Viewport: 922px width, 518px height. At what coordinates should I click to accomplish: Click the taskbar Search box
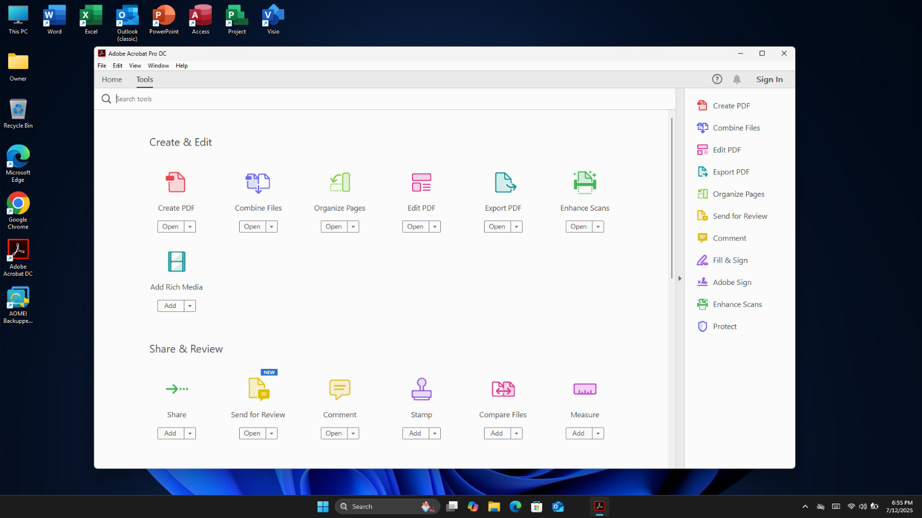[387, 506]
